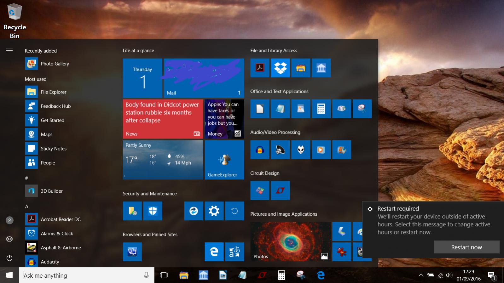Launch the notepad tile in Office and Text Applications

(x=280, y=109)
